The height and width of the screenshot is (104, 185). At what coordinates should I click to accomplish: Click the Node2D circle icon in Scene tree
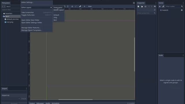[x=161, y=10]
